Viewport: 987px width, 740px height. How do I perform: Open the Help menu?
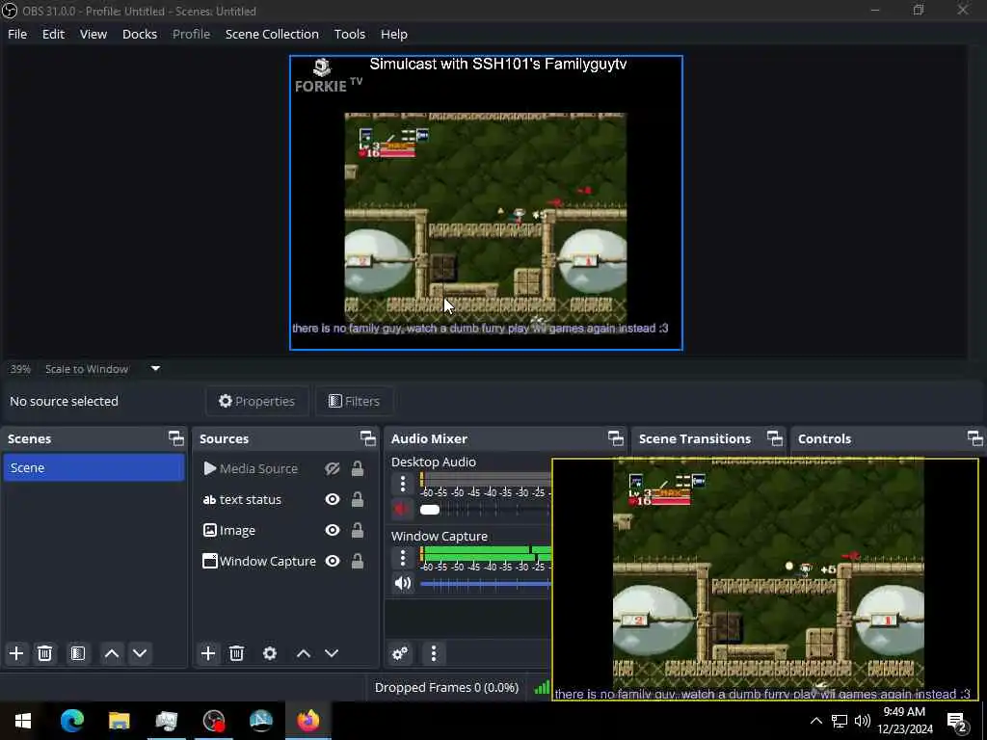[x=394, y=34]
